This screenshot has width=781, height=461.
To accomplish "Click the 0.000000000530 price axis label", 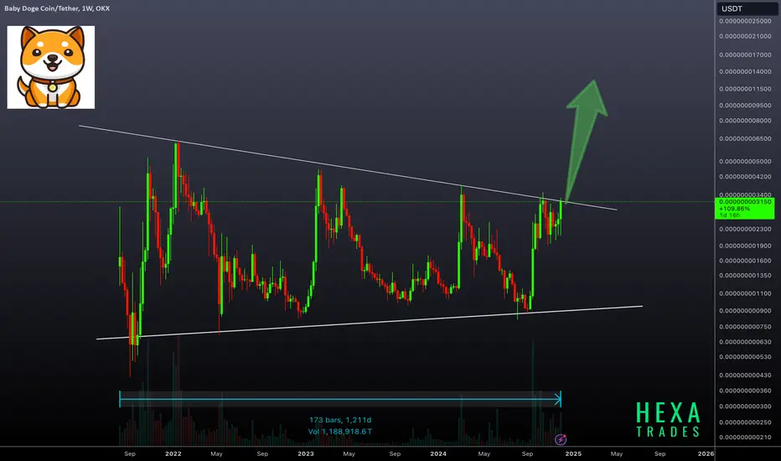I will click(745, 357).
